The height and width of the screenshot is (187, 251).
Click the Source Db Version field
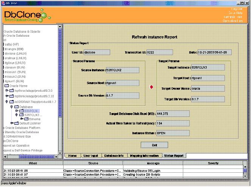pyautogui.click(x=123, y=95)
